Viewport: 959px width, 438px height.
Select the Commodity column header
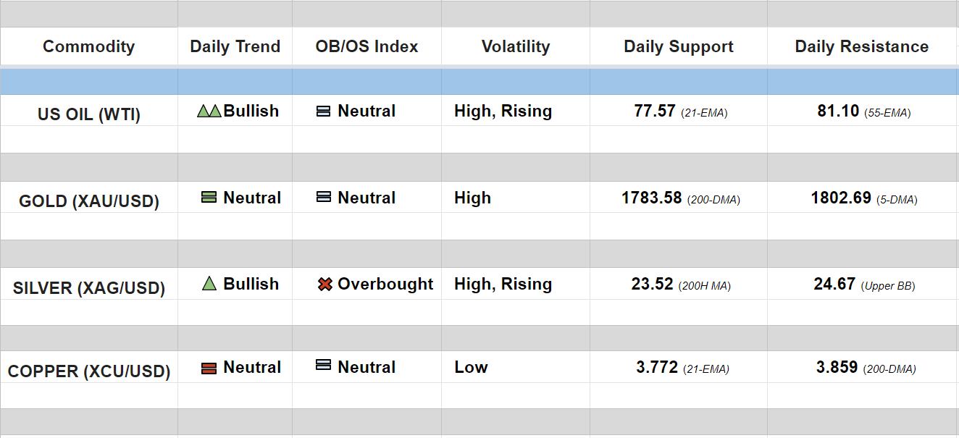pos(88,47)
